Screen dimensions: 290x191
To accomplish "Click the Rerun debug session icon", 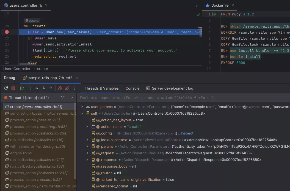I will click(6, 88).
